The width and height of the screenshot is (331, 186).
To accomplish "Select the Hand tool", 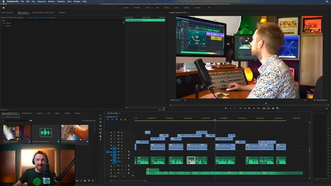I will pyautogui.click(x=100, y=136).
